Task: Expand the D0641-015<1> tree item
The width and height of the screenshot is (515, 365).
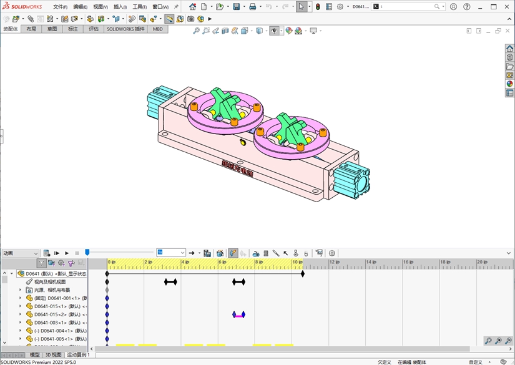Action: pyautogui.click(x=20, y=306)
